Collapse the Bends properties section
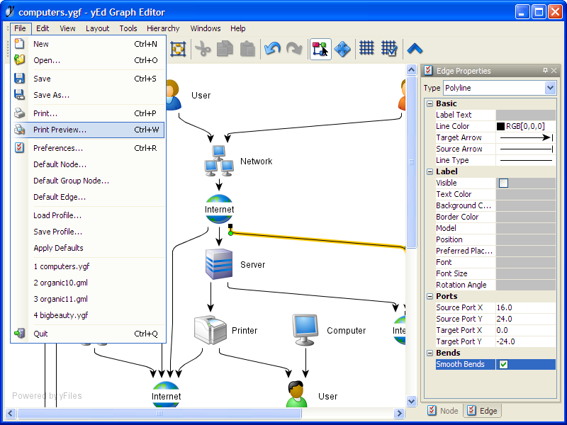The height and width of the screenshot is (425, 567). [x=430, y=353]
